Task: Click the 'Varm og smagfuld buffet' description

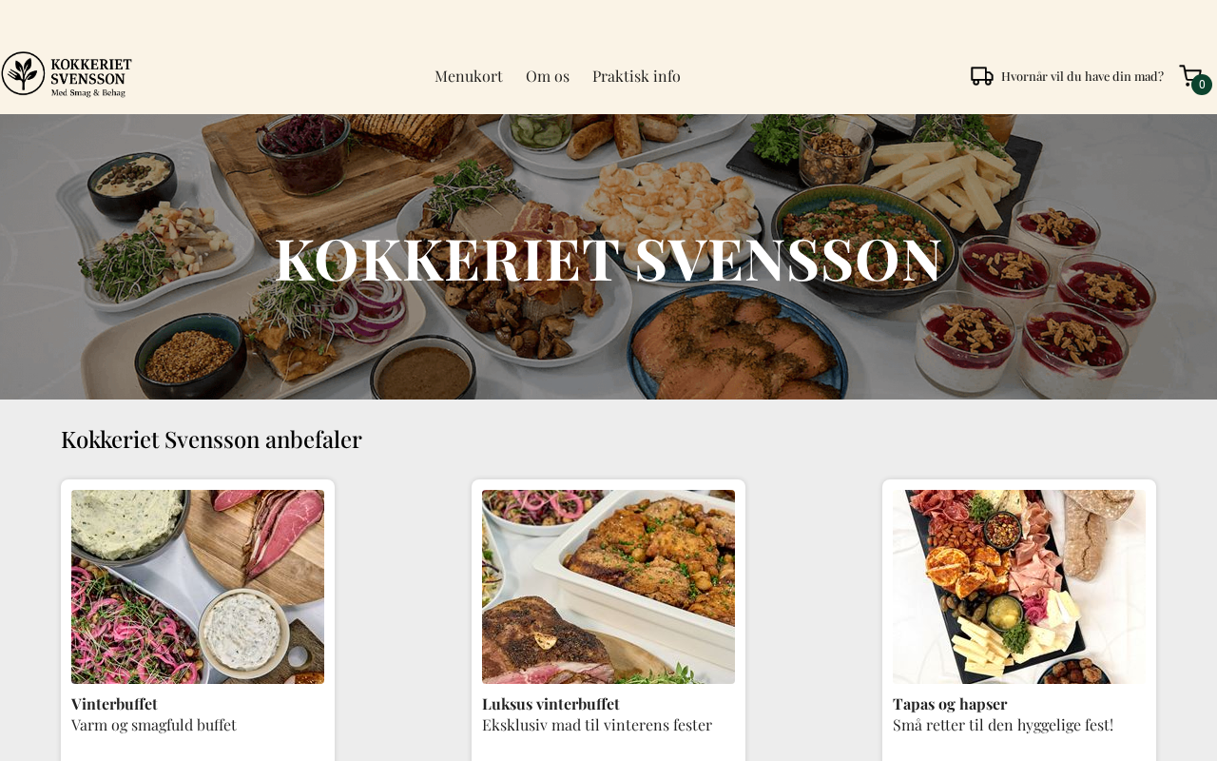Action: click(x=154, y=725)
